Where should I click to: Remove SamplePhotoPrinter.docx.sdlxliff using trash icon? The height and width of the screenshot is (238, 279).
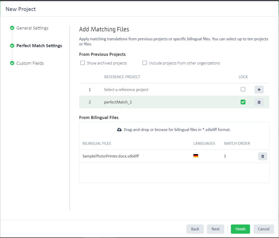click(x=262, y=156)
